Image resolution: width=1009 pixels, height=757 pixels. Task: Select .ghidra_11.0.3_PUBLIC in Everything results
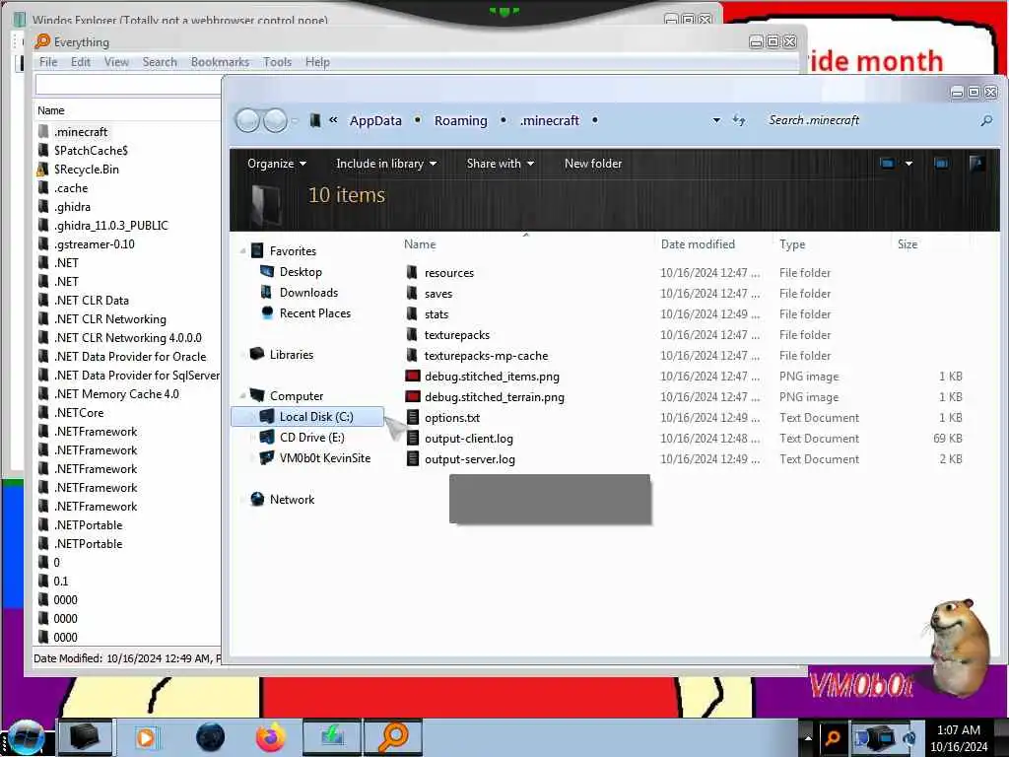click(110, 226)
